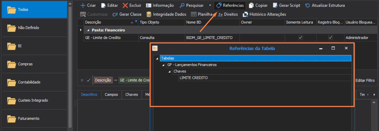Open the Pesquisar dropdown arrow

pos(210,5)
